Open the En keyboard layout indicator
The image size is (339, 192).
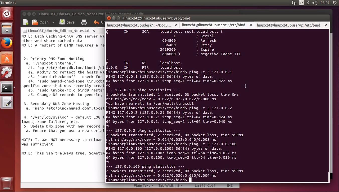pos(301,3)
